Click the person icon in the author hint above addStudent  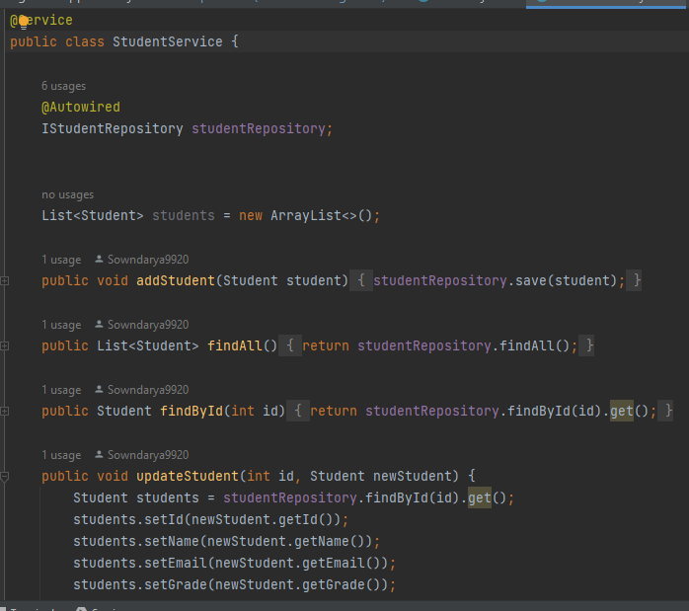click(x=99, y=260)
